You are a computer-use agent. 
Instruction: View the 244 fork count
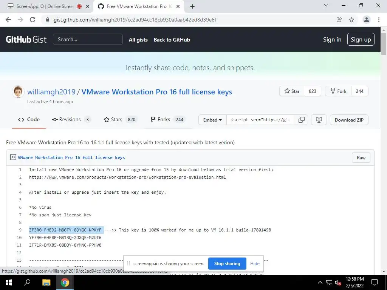[x=360, y=91]
